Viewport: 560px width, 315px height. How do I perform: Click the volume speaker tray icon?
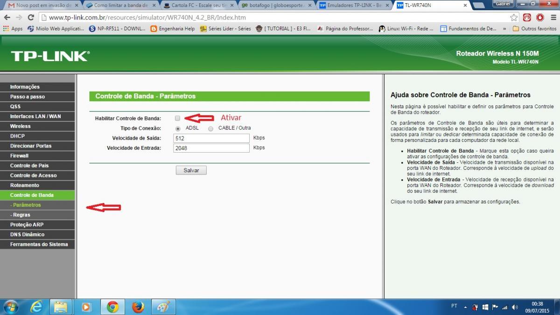coord(515,307)
